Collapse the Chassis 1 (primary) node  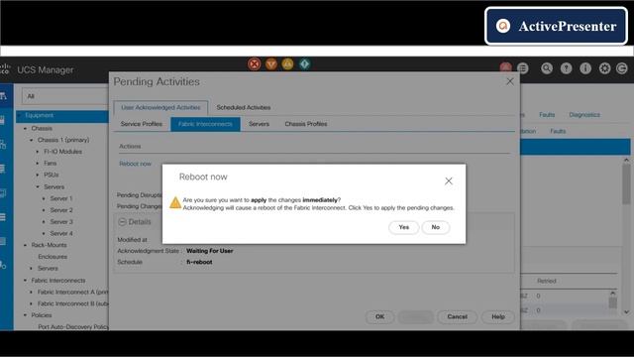[x=31, y=140]
